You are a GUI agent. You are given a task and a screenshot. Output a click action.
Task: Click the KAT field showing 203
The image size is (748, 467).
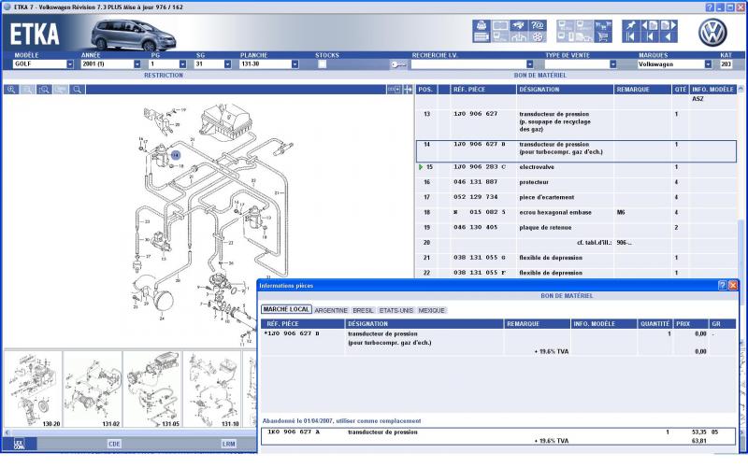click(x=726, y=64)
